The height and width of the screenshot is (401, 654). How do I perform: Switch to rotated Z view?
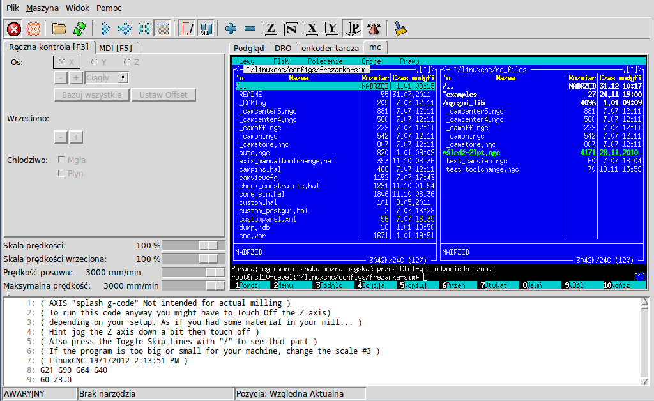(x=291, y=29)
